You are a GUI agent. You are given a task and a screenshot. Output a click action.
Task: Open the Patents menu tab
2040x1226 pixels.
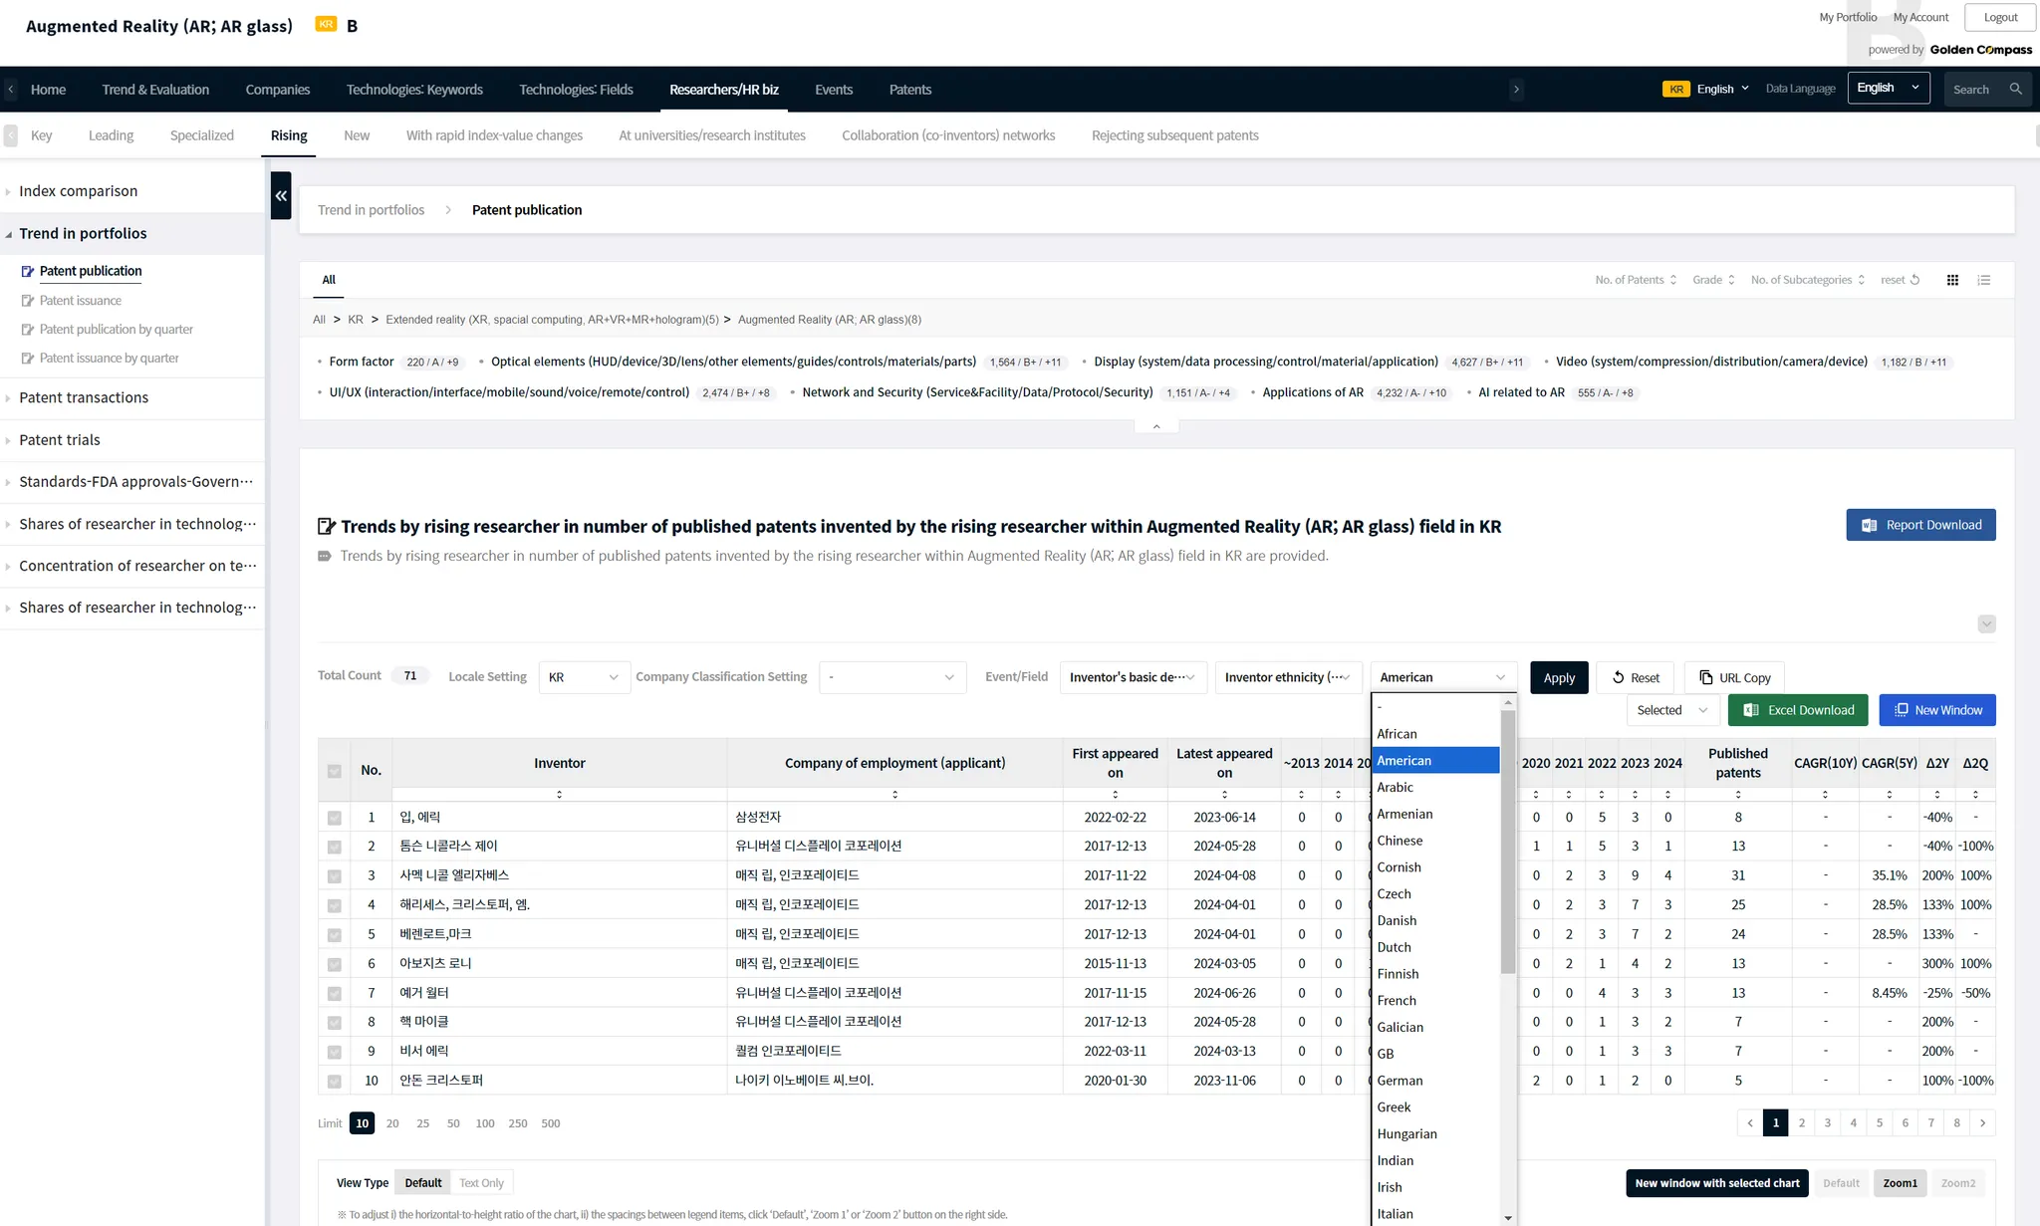(x=909, y=90)
